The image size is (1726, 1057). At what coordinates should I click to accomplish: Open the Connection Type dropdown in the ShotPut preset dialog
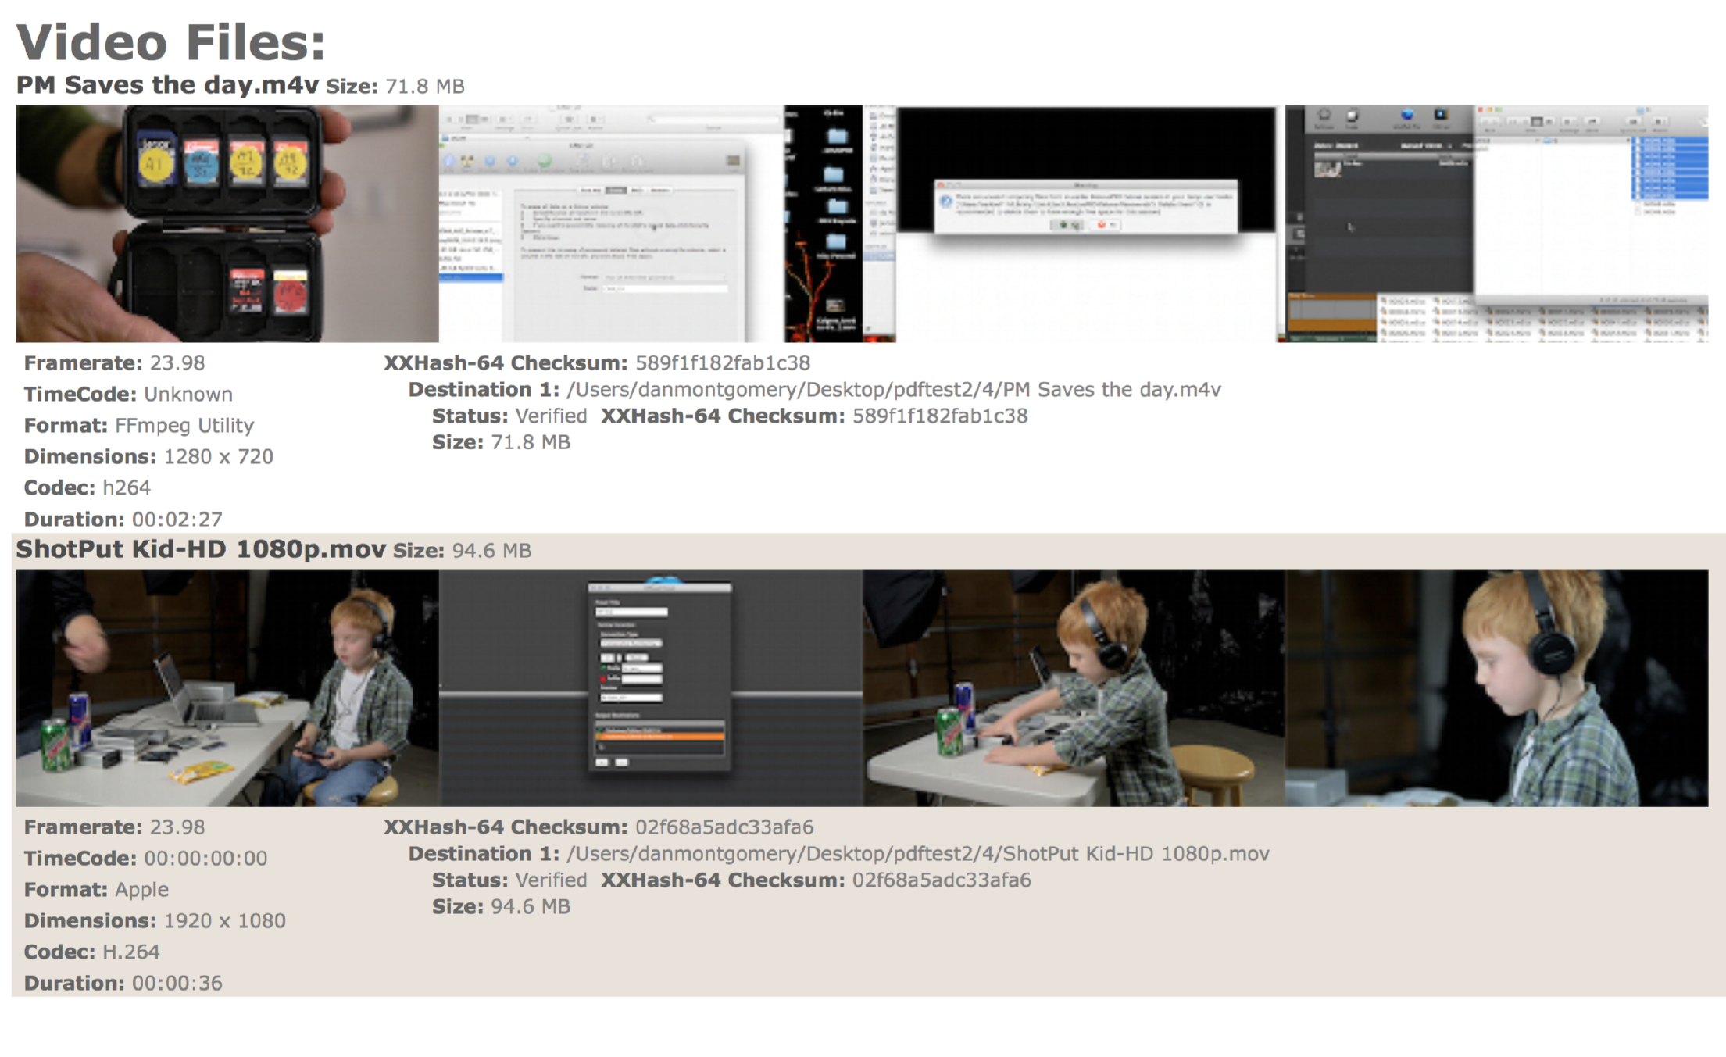click(630, 644)
